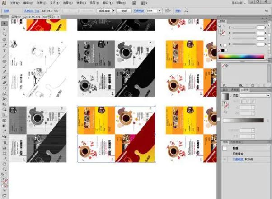The height and width of the screenshot is (199, 272).
Task: Select the Eyedropper tool
Action: [x=5, y=131]
